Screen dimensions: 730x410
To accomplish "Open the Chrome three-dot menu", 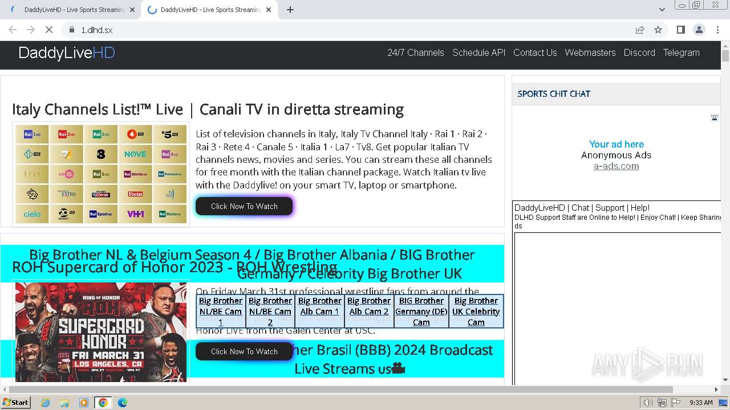I will click(717, 30).
